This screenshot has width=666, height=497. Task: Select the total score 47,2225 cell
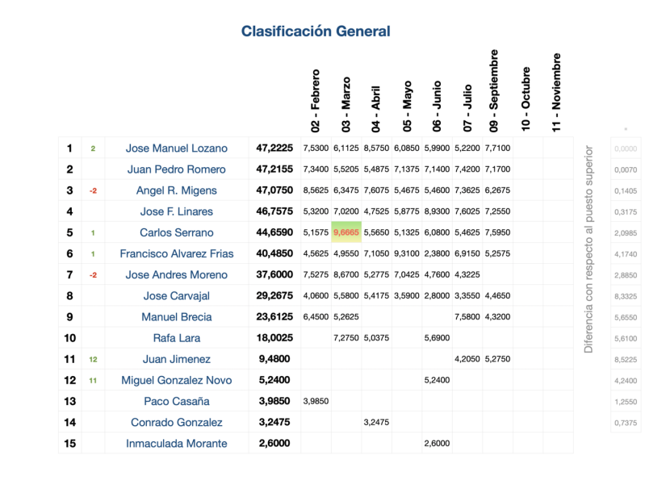274,148
